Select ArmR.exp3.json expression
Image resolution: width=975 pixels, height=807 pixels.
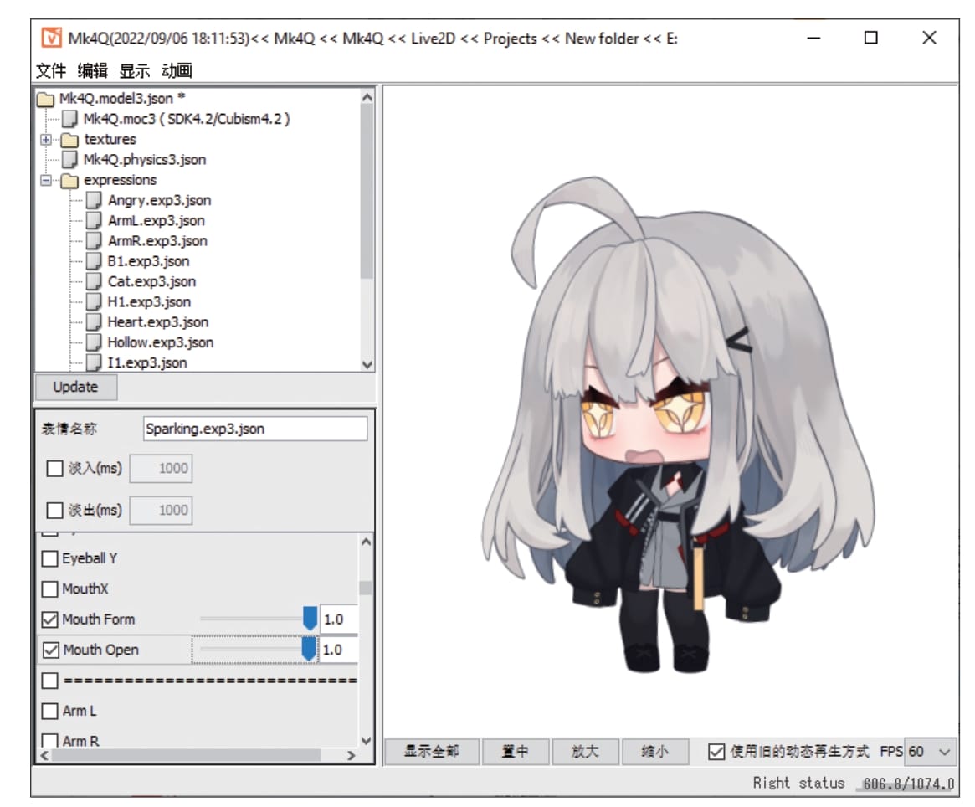[x=157, y=241]
